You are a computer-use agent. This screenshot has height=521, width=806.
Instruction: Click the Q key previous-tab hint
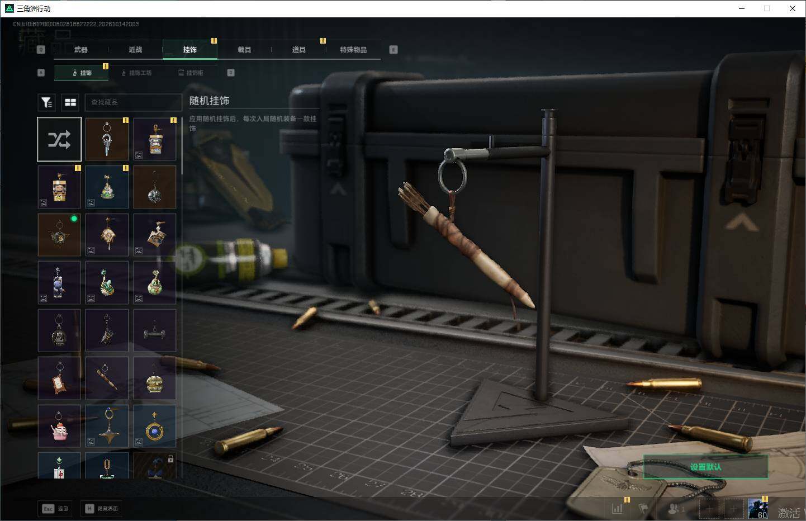click(41, 50)
